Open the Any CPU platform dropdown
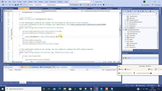162x91 pixels. [x=42, y=5]
